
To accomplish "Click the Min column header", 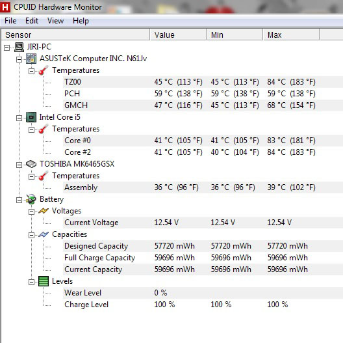I will point(235,35).
